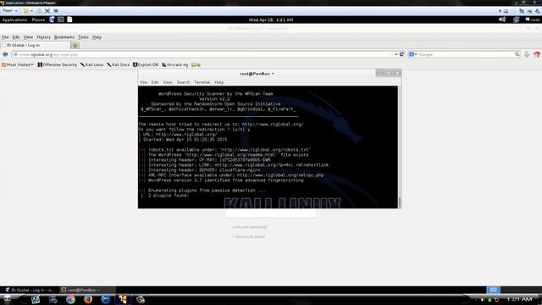The width and height of the screenshot is (542, 305).
Task: Click the terminal vertical scrollbar
Action: point(400,147)
